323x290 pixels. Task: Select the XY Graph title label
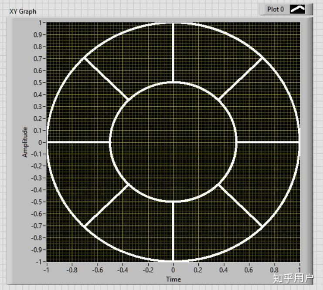tap(23, 11)
